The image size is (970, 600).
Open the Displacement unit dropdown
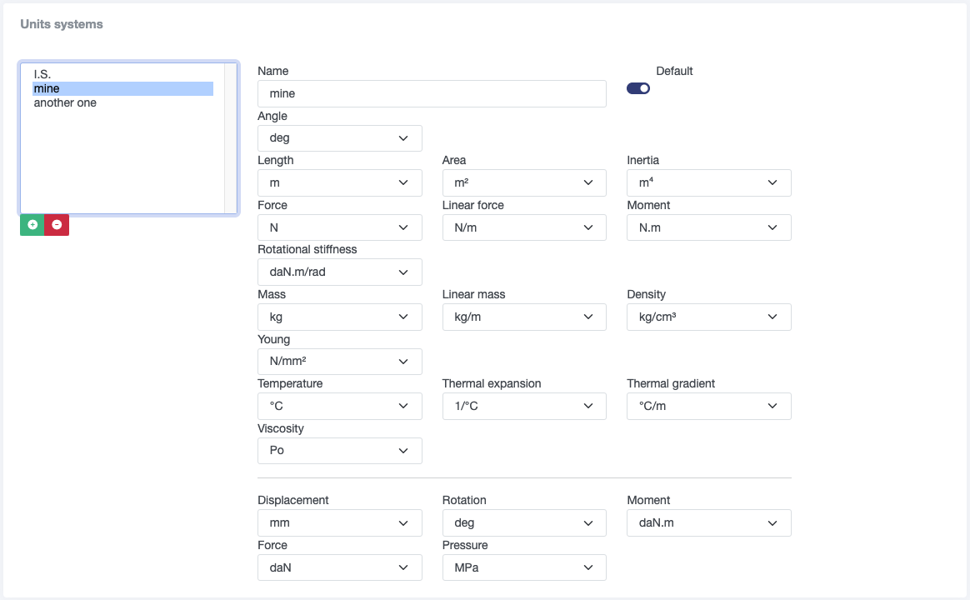coord(339,523)
